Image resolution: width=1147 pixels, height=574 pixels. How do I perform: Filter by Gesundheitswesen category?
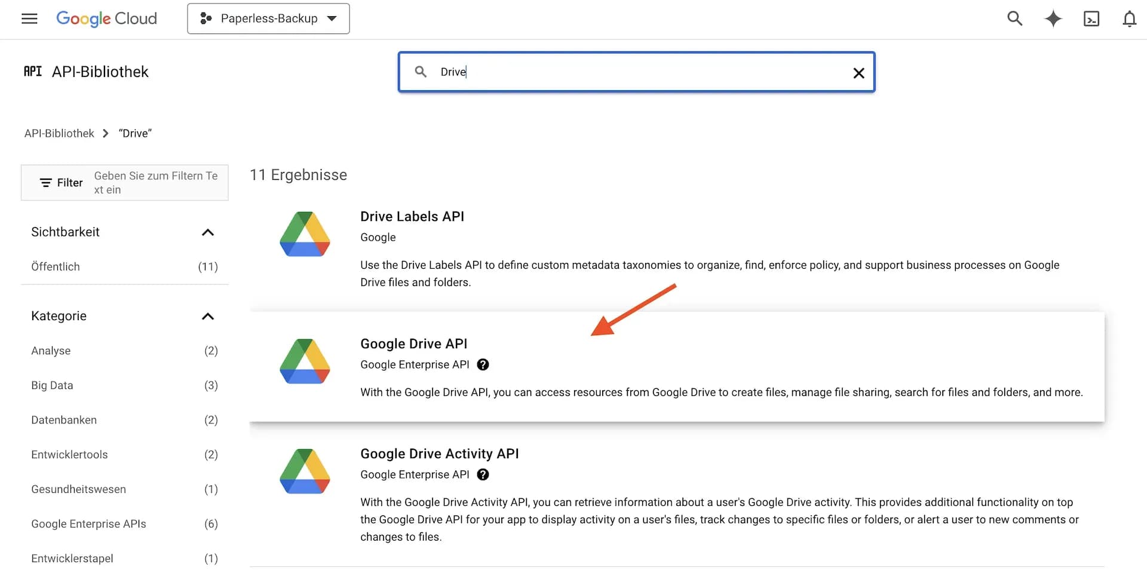[x=124, y=489]
